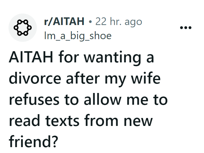
Task: Open the three-dot post options menu
Action: click(x=186, y=28)
